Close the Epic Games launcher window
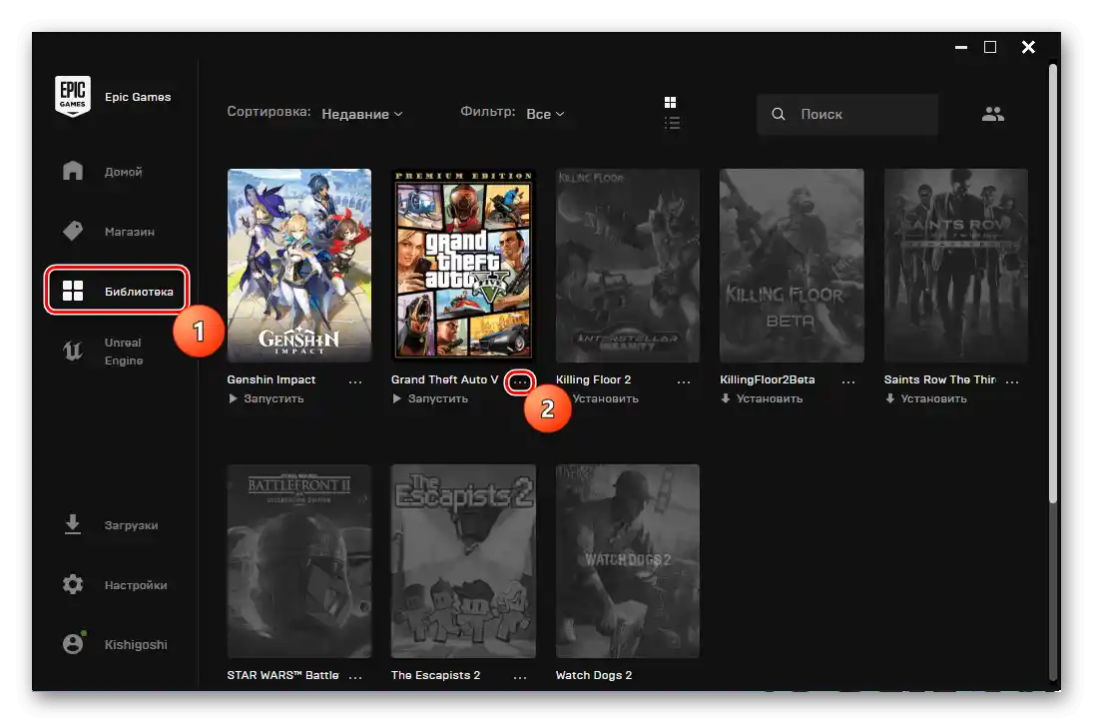Image resolution: width=1093 pixels, height=724 pixels. point(1028,47)
